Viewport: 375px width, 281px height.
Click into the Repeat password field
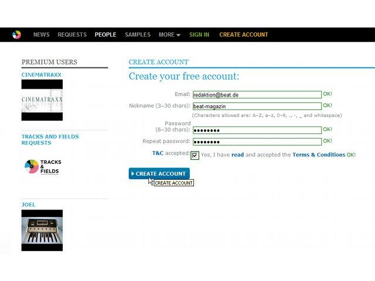257,142
